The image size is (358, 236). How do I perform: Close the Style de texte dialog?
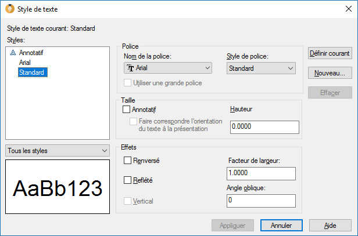[x=344, y=9]
